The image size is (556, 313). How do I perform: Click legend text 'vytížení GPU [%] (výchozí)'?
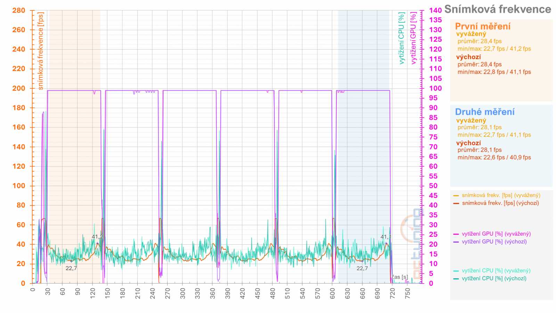tap(494, 242)
